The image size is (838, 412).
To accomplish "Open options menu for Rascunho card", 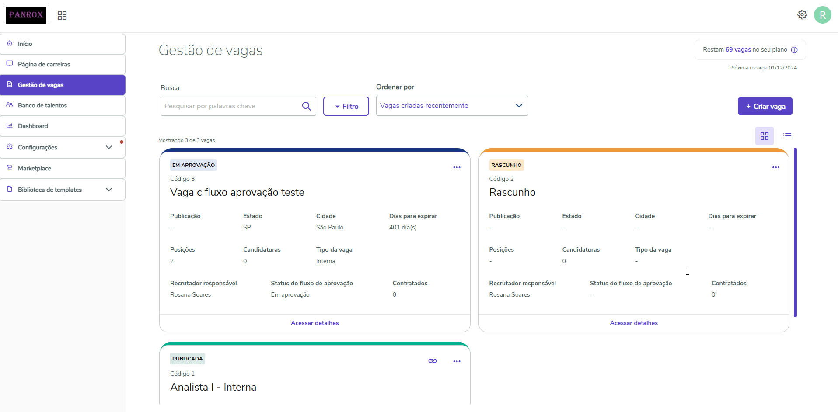I will pyautogui.click(x=776, y=167).
